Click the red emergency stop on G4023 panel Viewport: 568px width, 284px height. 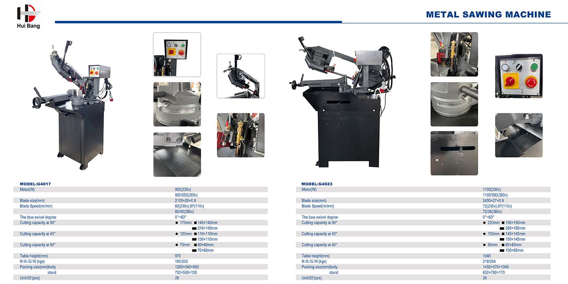[x=532, y=83]
